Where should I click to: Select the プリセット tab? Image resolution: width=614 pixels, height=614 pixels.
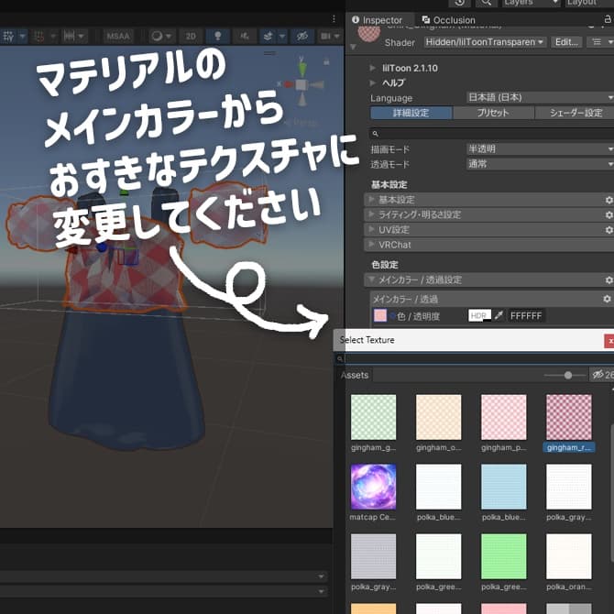[493, 113]
